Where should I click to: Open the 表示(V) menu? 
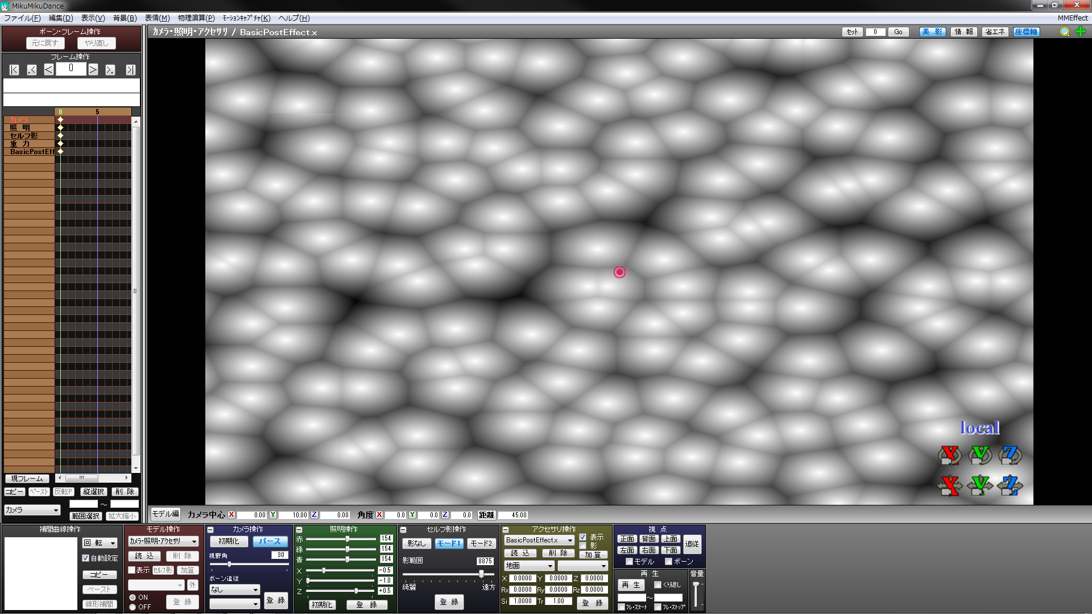[93, 18]
